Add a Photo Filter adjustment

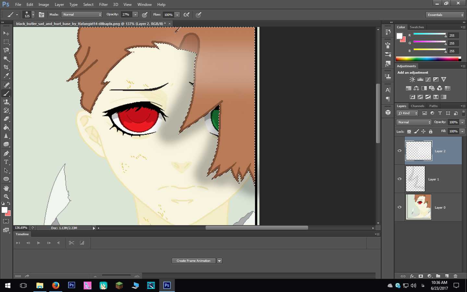[x=432, y=88]
